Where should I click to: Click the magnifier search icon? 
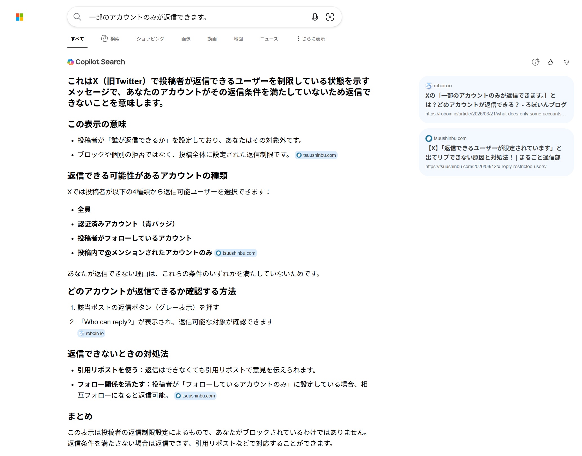pyautogui.click(x=77, y=17)
